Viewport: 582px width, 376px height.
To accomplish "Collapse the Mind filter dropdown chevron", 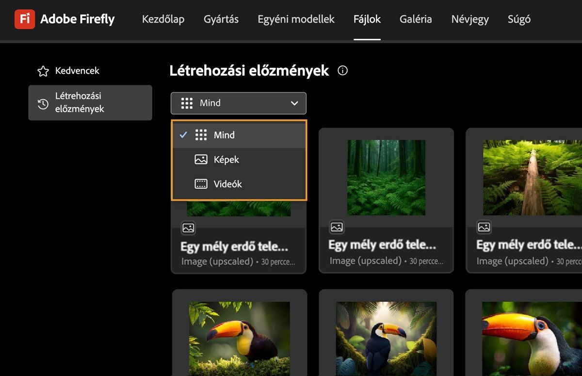I will click(294, 103).
